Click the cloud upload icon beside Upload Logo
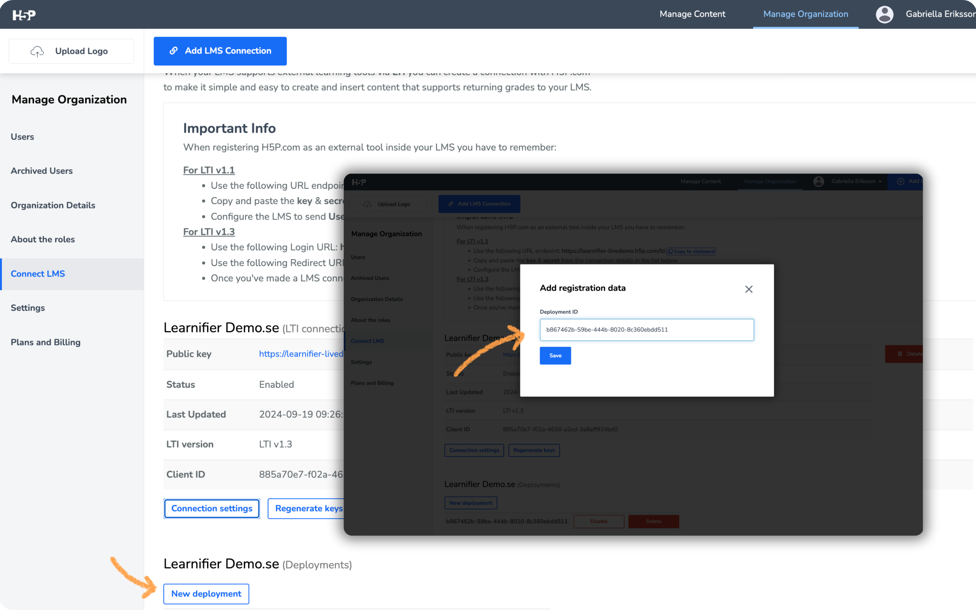Viewport: 976px width, 610px height. pos(37,51)
